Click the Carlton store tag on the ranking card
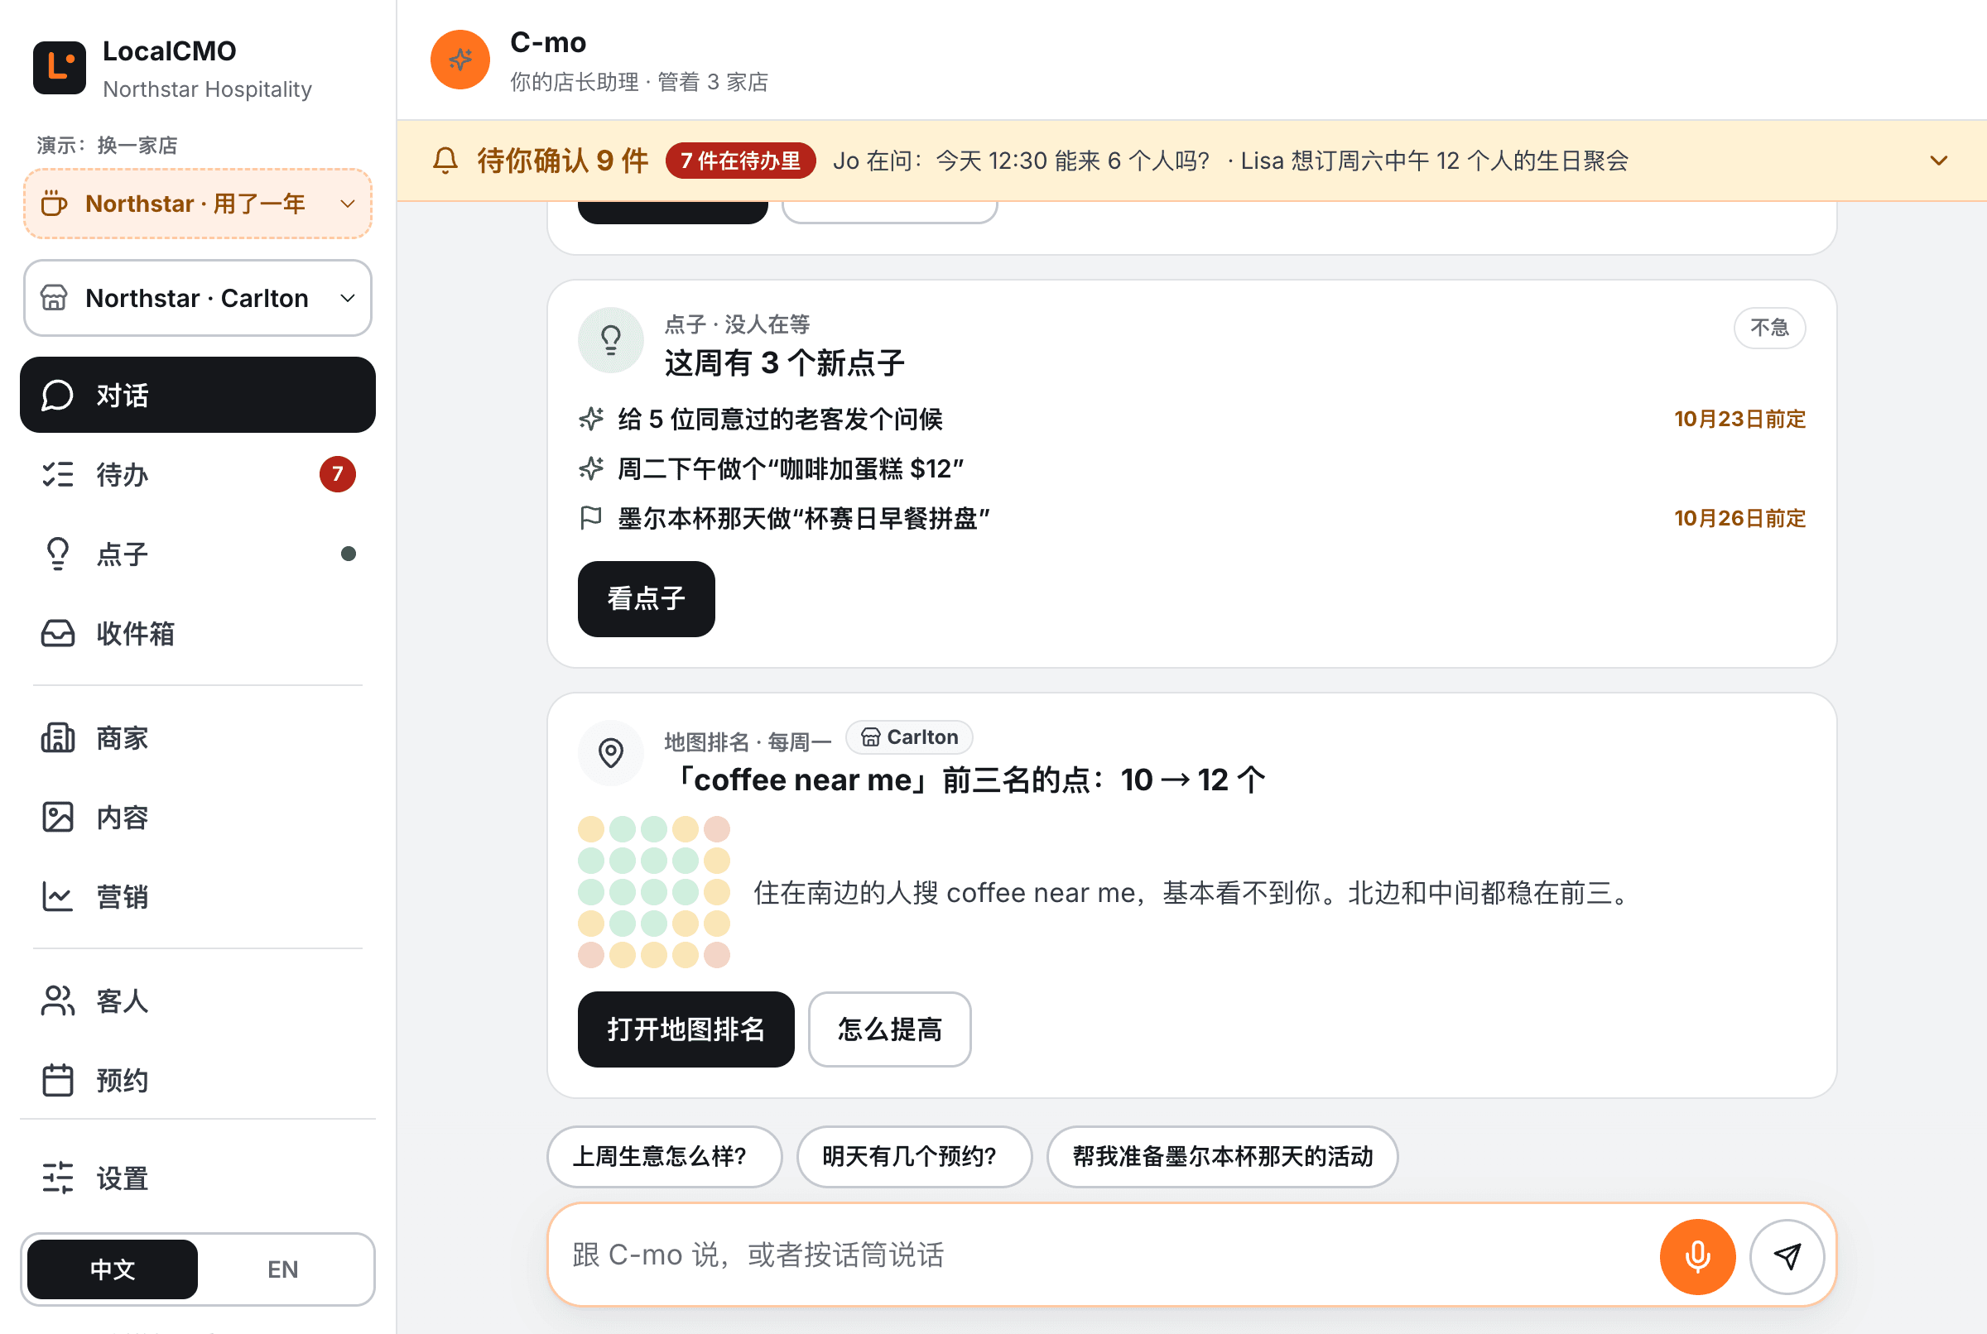Image resolution: width=1987 pixels, height=1334 pixels. point(909,737)
